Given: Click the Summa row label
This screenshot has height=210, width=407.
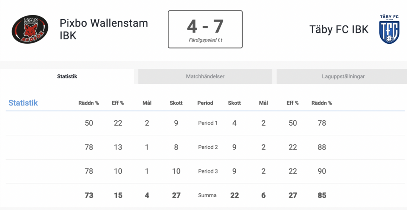Looking at the screenshot, I should [x=207, y=195].
